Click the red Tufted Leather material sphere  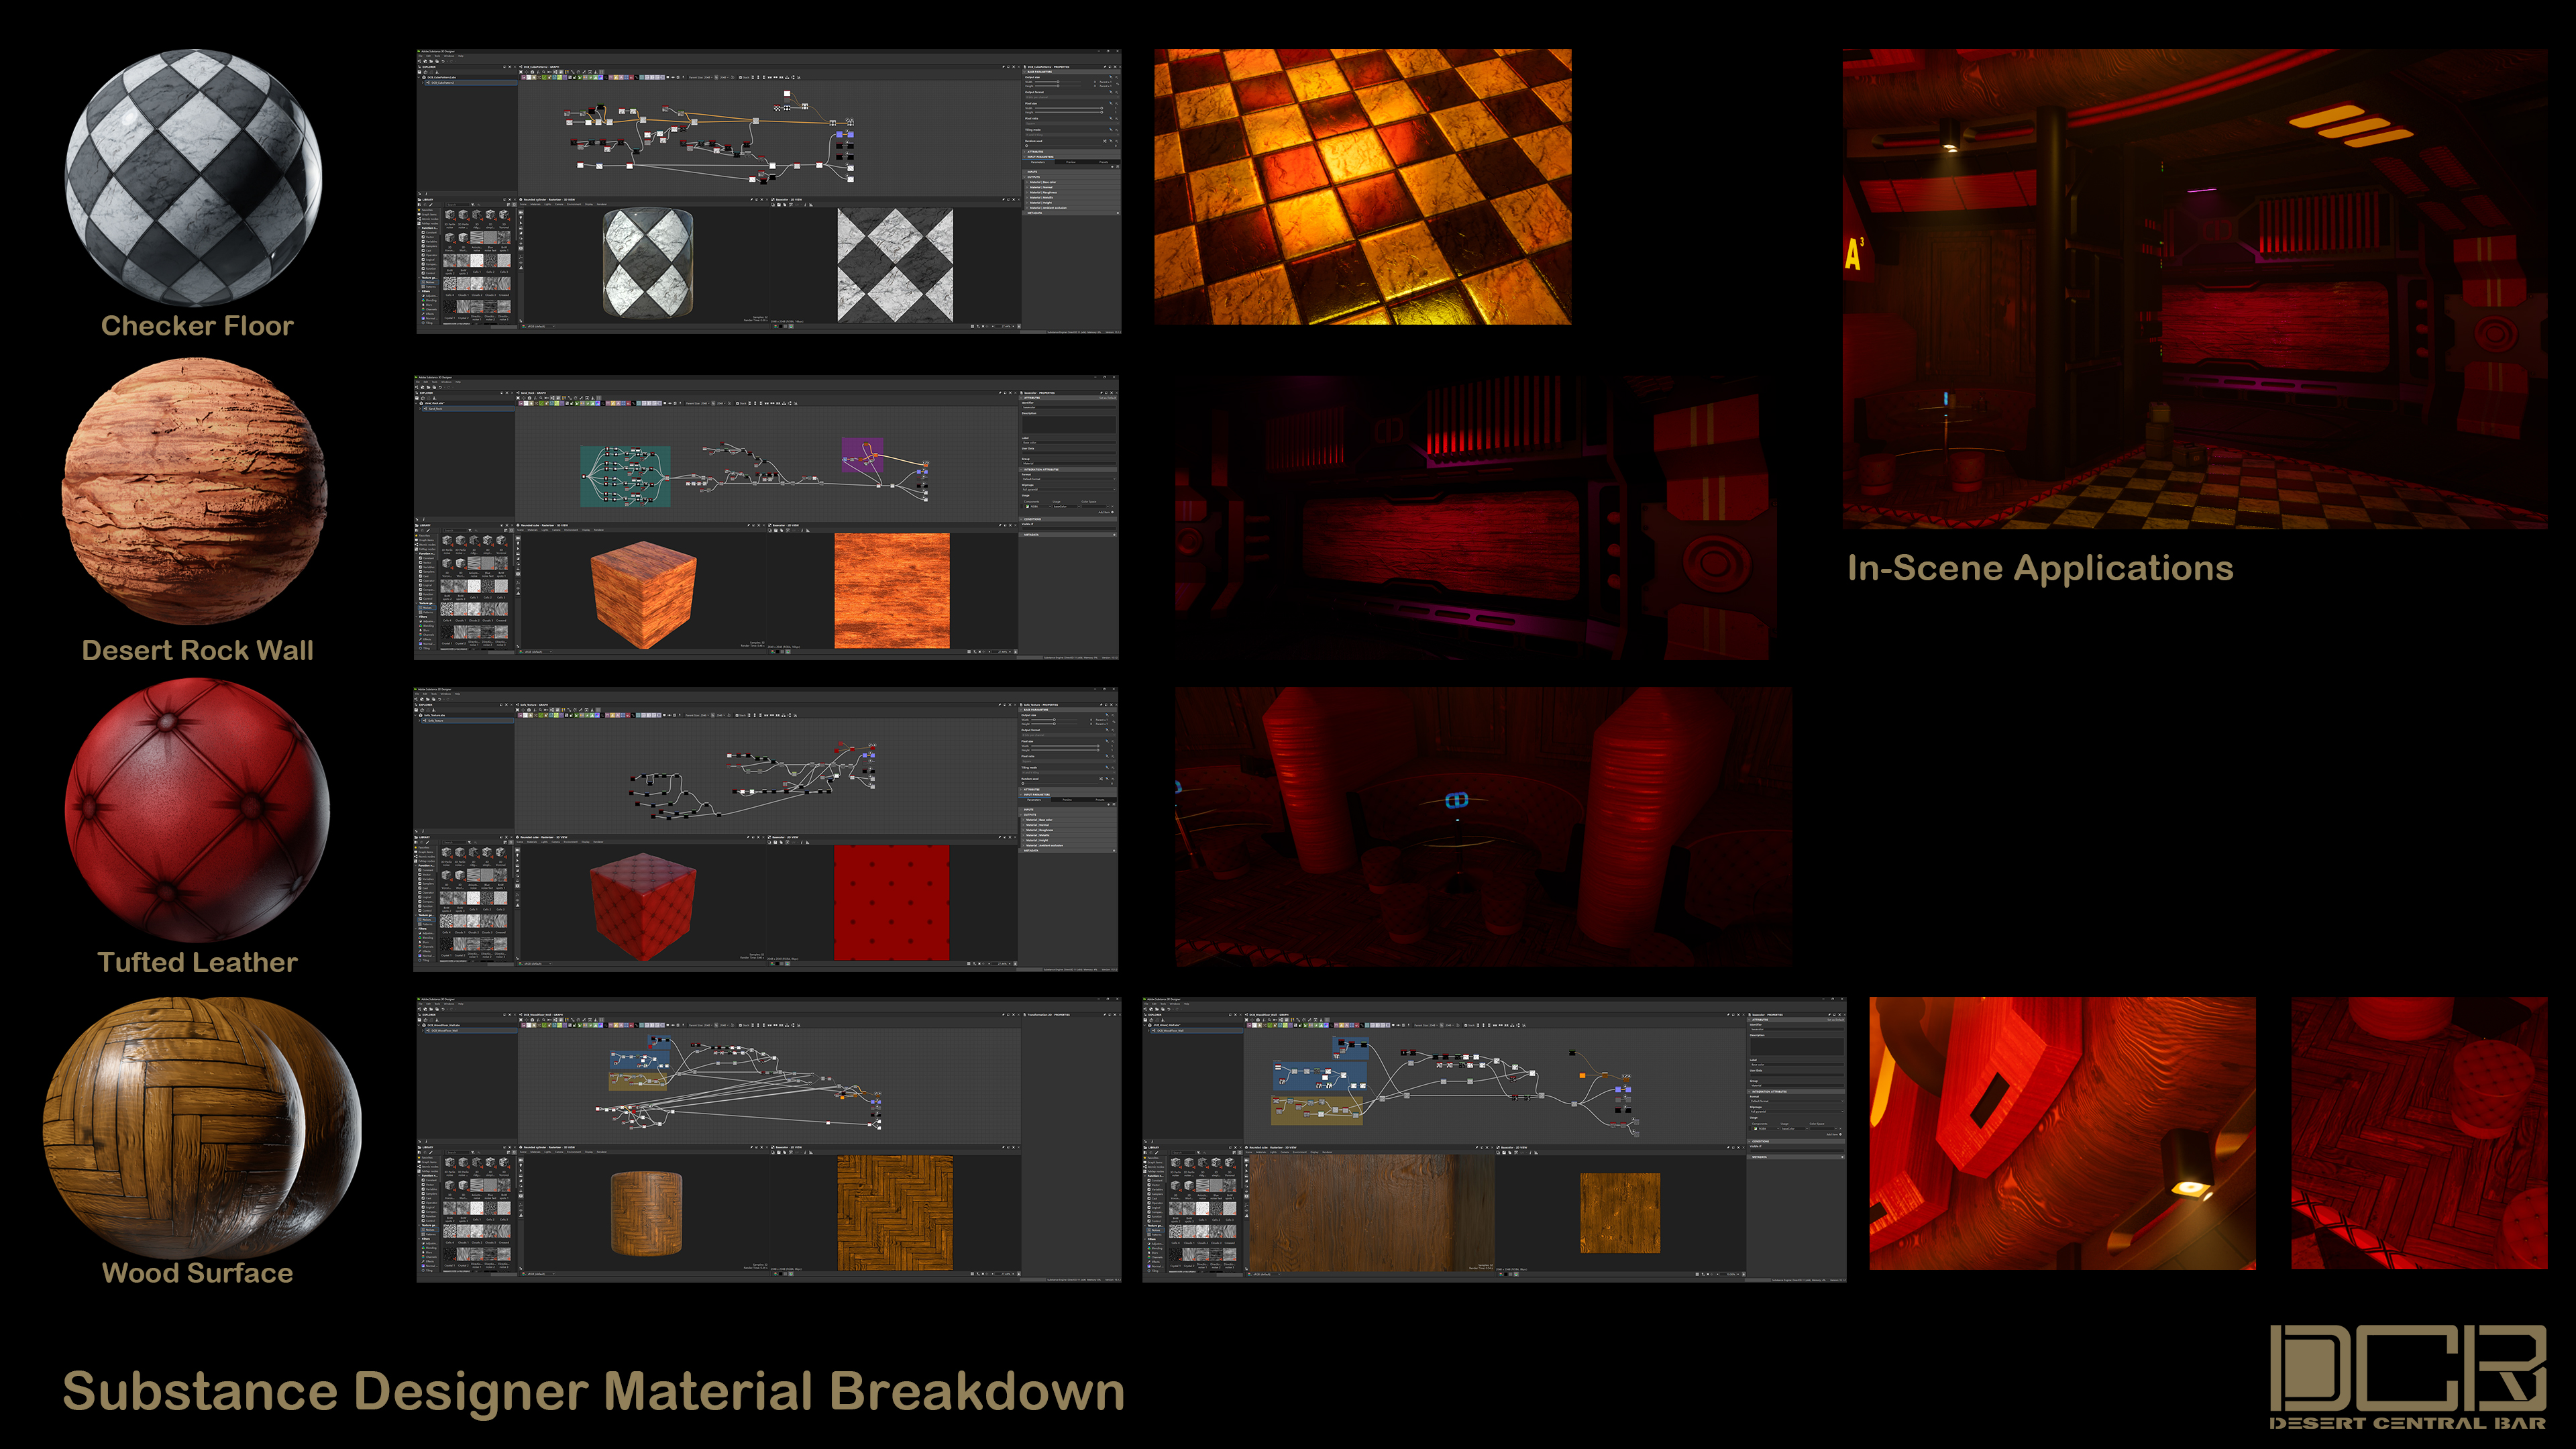(197, 810)
